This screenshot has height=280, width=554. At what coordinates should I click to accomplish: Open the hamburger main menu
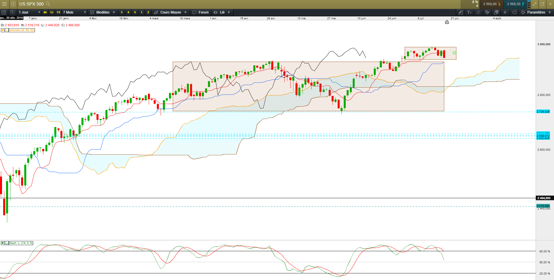(x=4, y=4)
